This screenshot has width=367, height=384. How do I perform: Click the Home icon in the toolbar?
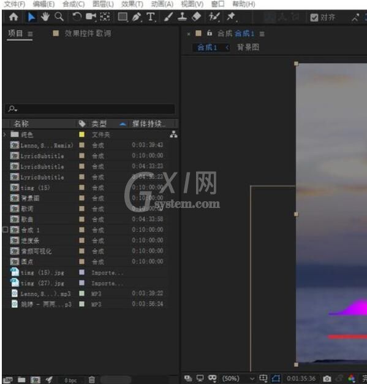13,17
